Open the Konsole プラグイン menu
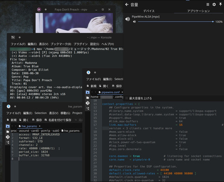The height and width of the screenshot is (182, 224). click(x=81, y=44)
